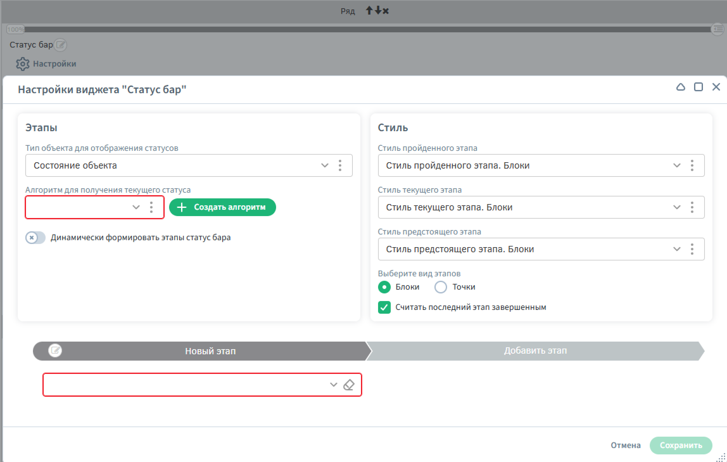Click the eraser icon in the stage field
727x462 pixels.
(x=349, y=385)
